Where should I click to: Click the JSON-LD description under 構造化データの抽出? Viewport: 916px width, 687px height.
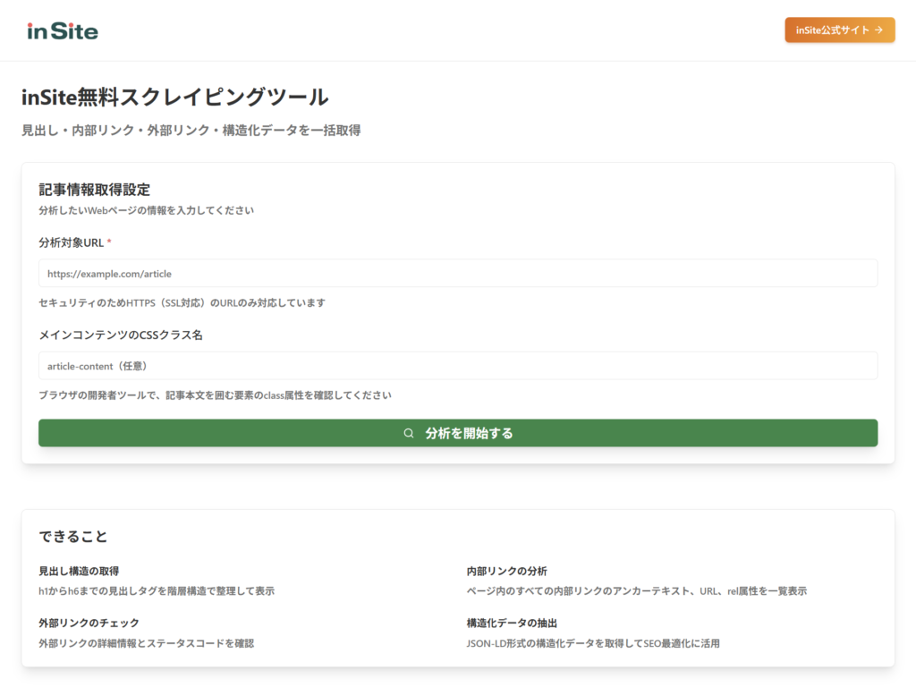click(x=593, y=641)
